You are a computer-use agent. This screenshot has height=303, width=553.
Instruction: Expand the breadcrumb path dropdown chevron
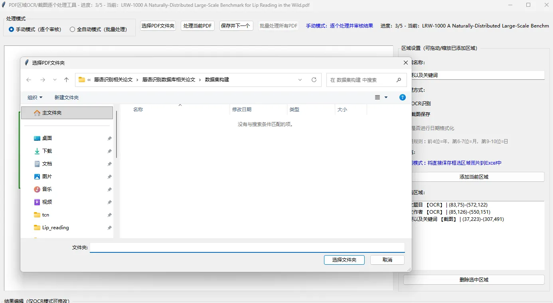(300, 79)
